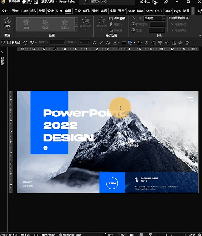Click the 75% circular progress on slide
202x236 pixels.
pos(112,183)
